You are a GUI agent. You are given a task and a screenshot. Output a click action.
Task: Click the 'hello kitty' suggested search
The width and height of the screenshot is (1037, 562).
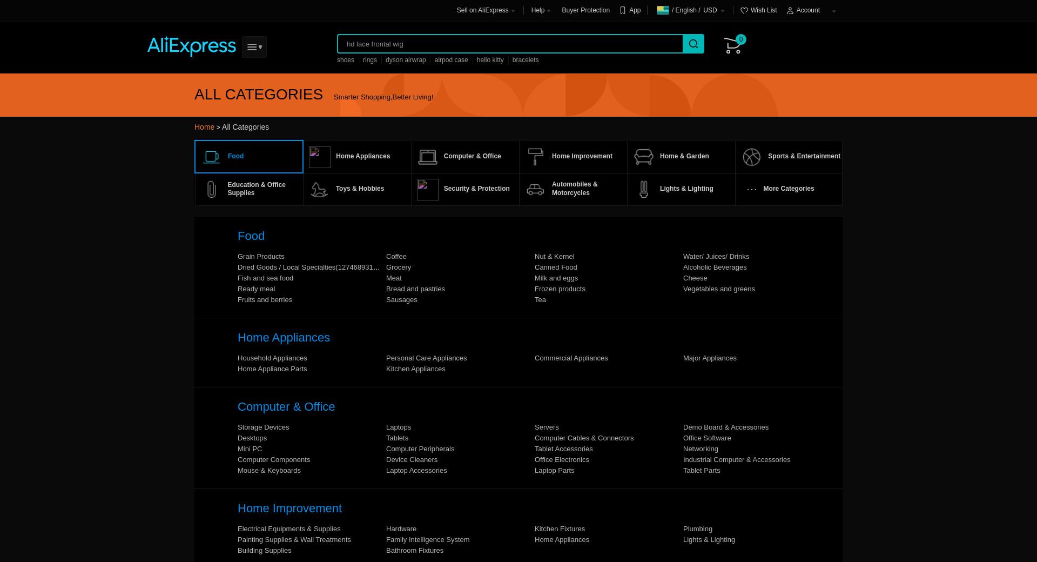click(x=490, y=60)
